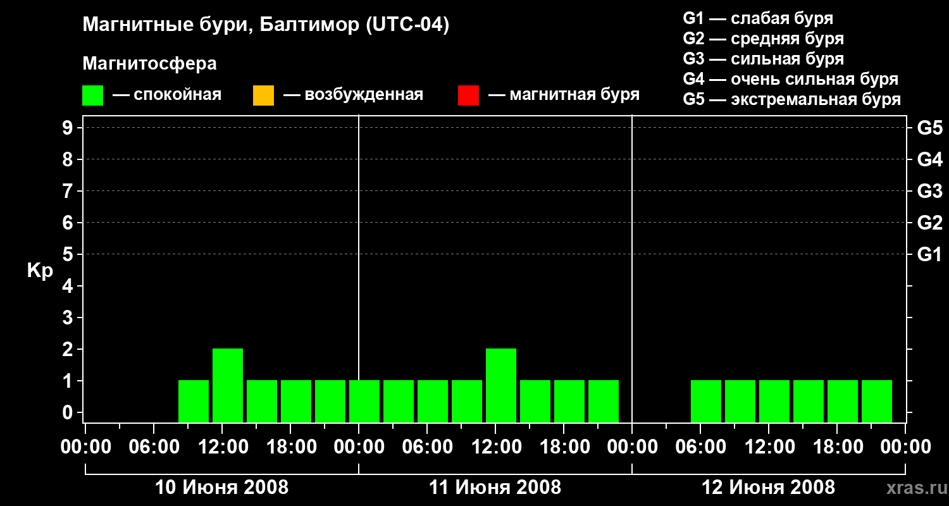Click the standalone "G1" storm-level axis label
The width and height of the screenshot is (949, 506).
[930, 254]
